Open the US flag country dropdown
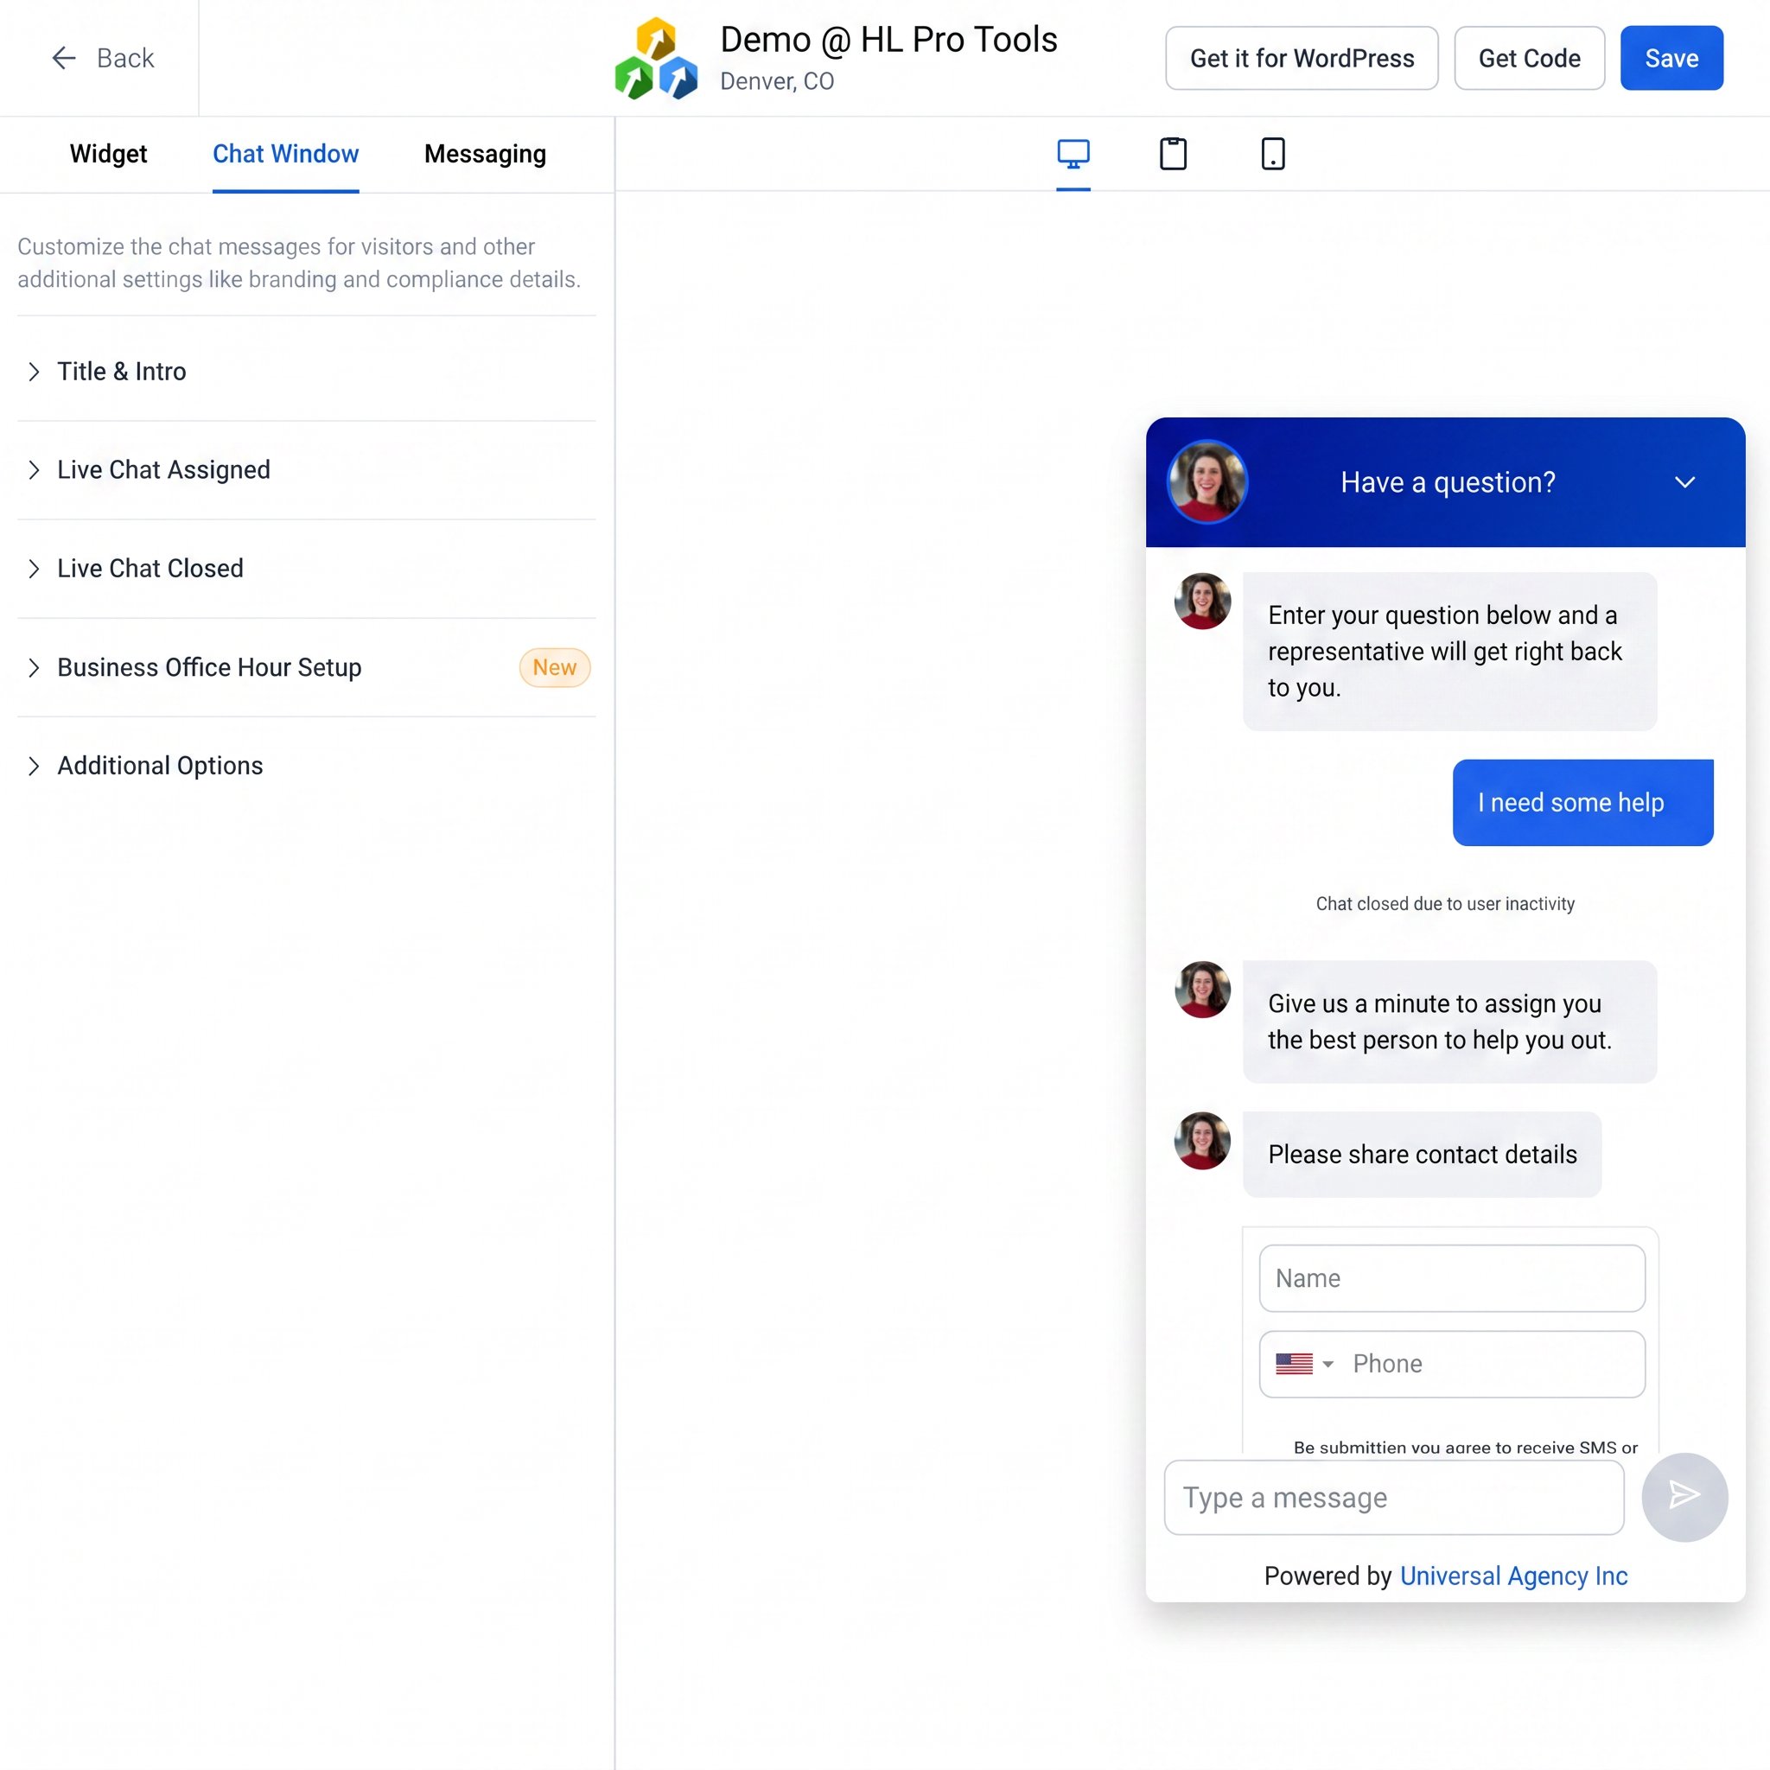The height and width of the screenshot is (1770, 1770). 1303,1363
